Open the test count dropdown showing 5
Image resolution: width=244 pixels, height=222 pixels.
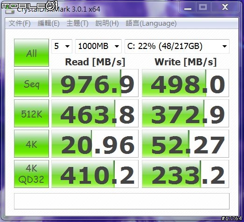(62, 46)
